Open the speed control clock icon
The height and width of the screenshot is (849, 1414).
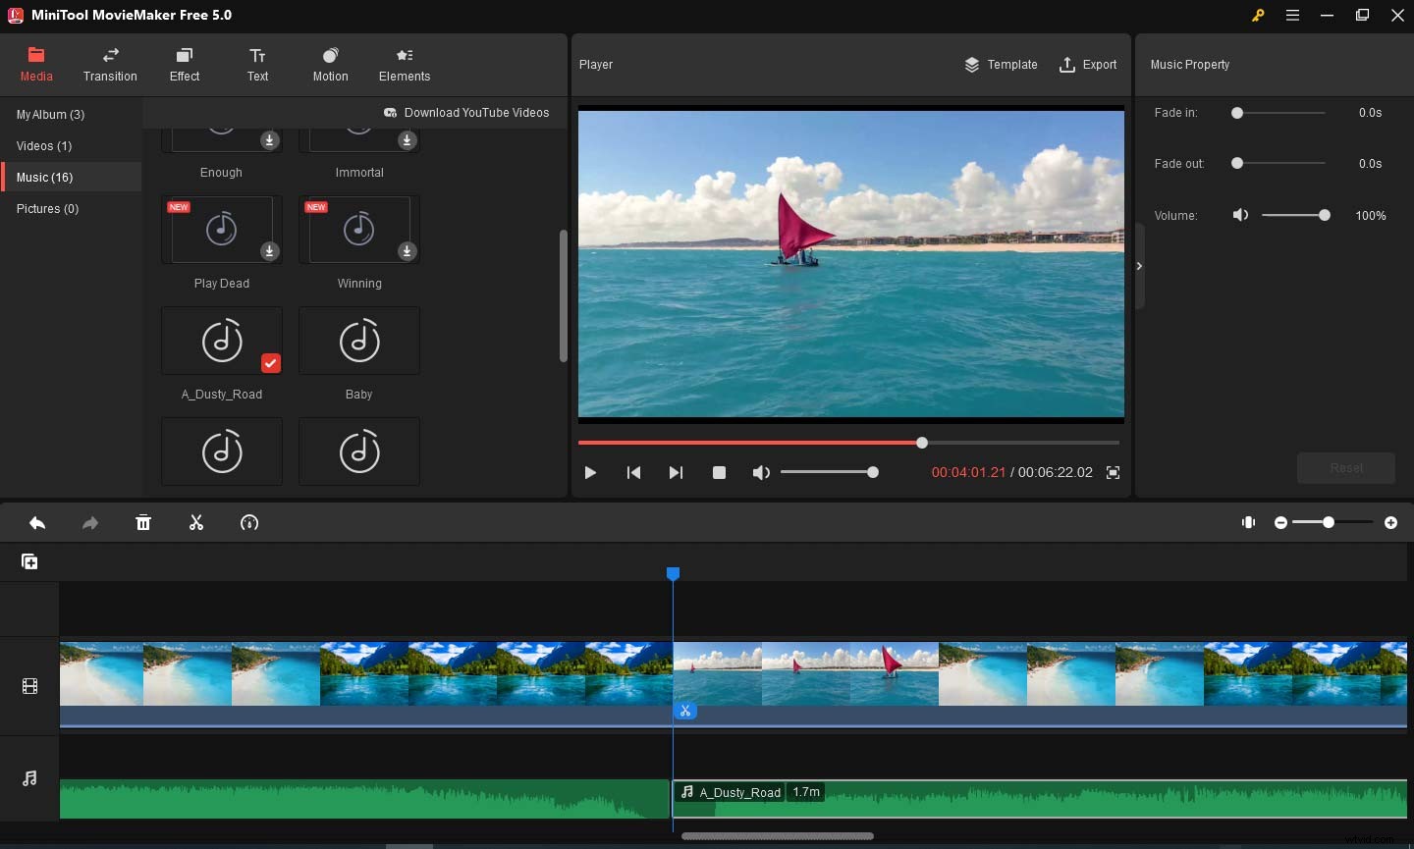click(x=249, y=522)
